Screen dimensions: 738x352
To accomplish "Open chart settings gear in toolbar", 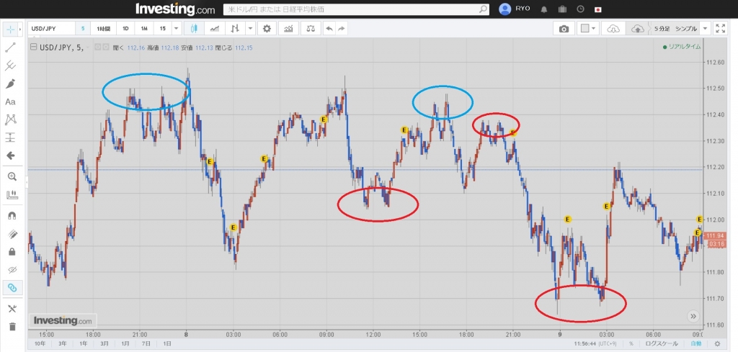I will pos(267,29).
